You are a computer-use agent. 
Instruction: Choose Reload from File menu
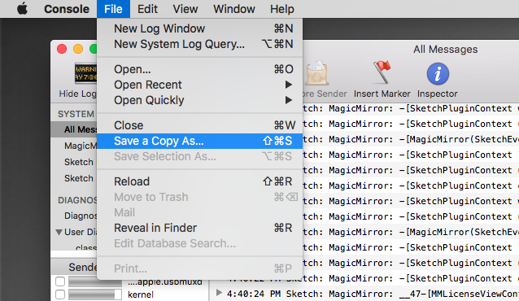(199, 181)
